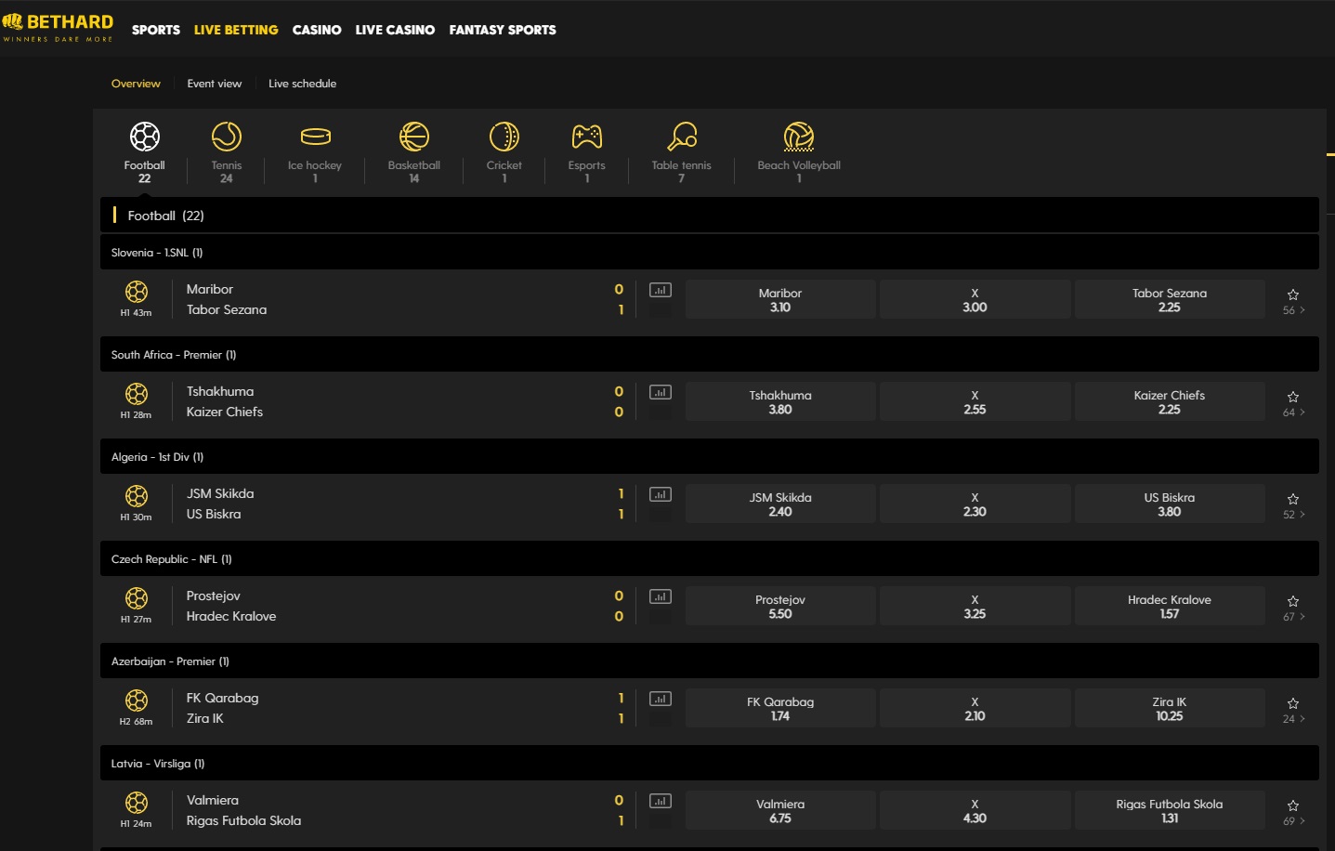Collapse the South Africa - Premier league header
Screen dimensions: 1335x851
tap(710, 354)
